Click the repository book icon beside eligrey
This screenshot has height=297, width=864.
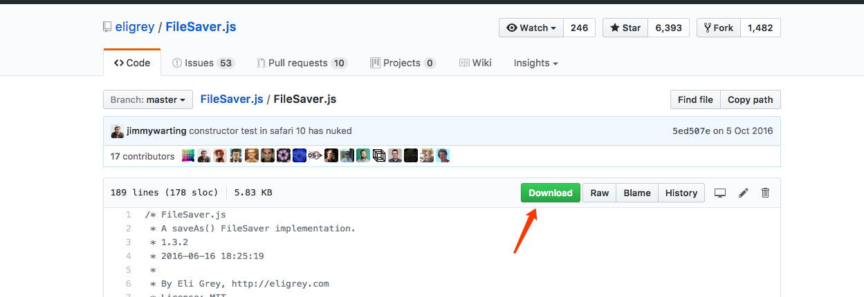(x=107, y=28)
